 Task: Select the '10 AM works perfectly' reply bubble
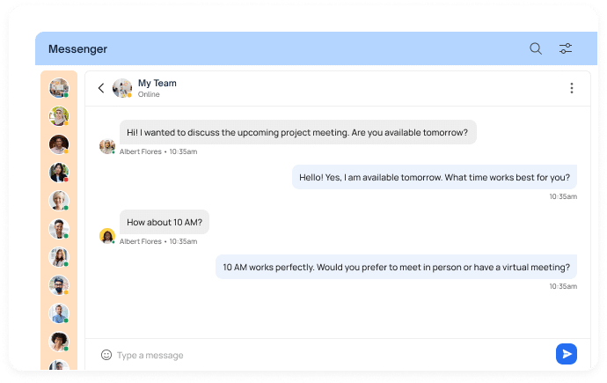pos(397,267)
